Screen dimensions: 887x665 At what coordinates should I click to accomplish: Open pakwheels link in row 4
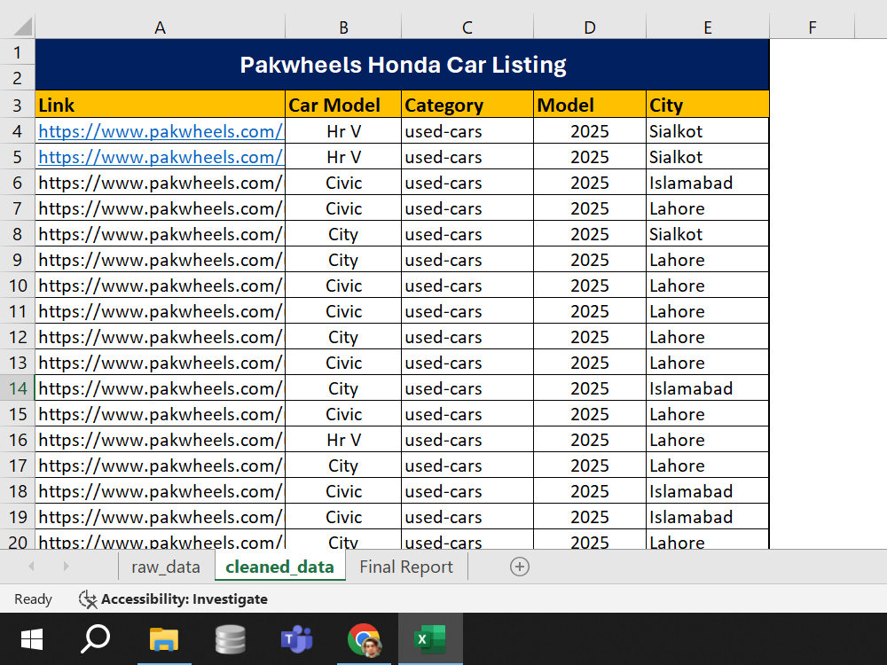pos(161,131)
